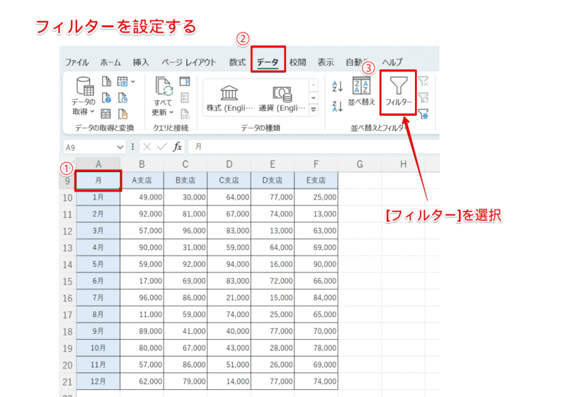Switch to the 表示 tab

point(326,62)
